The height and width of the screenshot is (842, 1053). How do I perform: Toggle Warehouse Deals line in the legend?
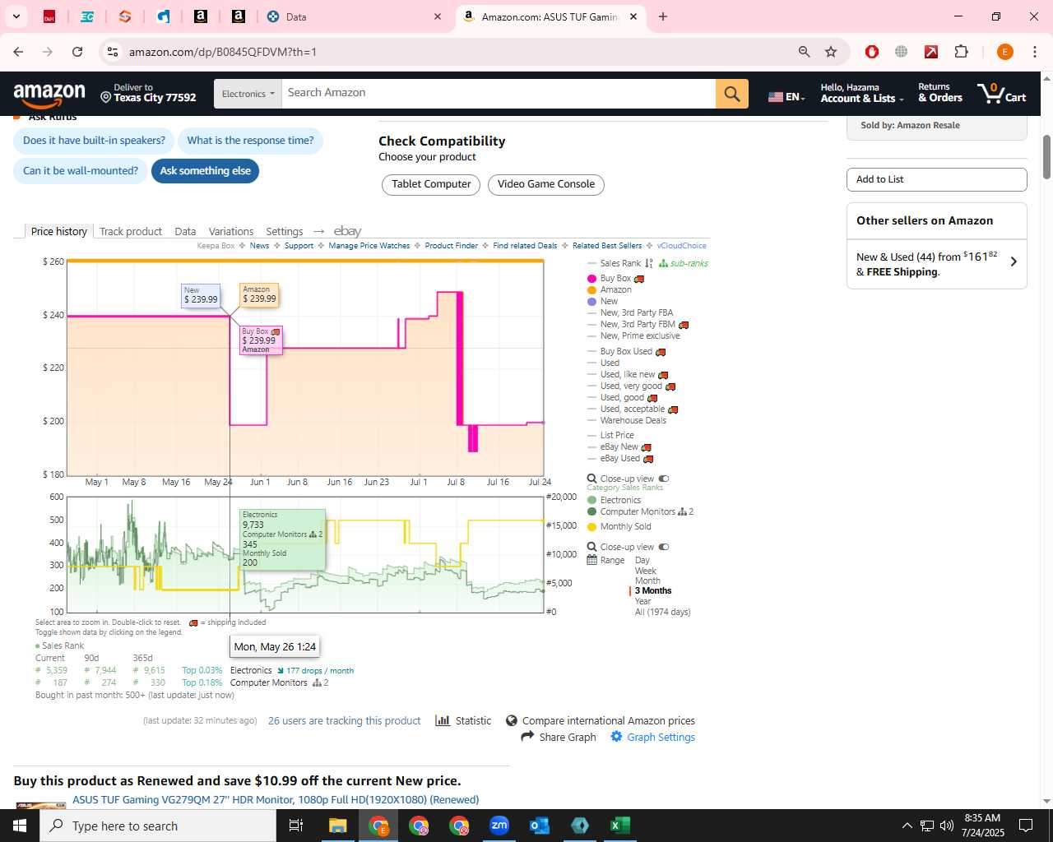(x=627, y=420)
